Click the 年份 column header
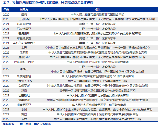This screenshot has height=126, width=160. pyautogui.click(x=6, y=10)
